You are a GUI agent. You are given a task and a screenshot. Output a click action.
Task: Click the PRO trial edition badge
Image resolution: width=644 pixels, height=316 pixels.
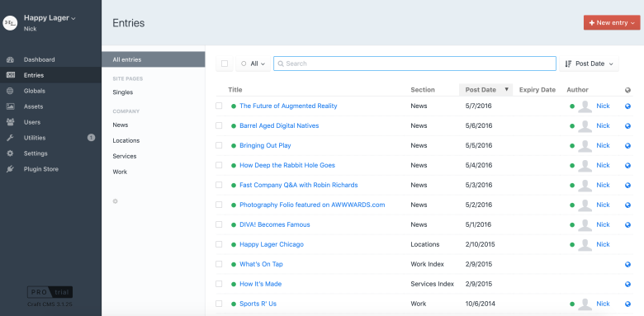click(50, 292)
